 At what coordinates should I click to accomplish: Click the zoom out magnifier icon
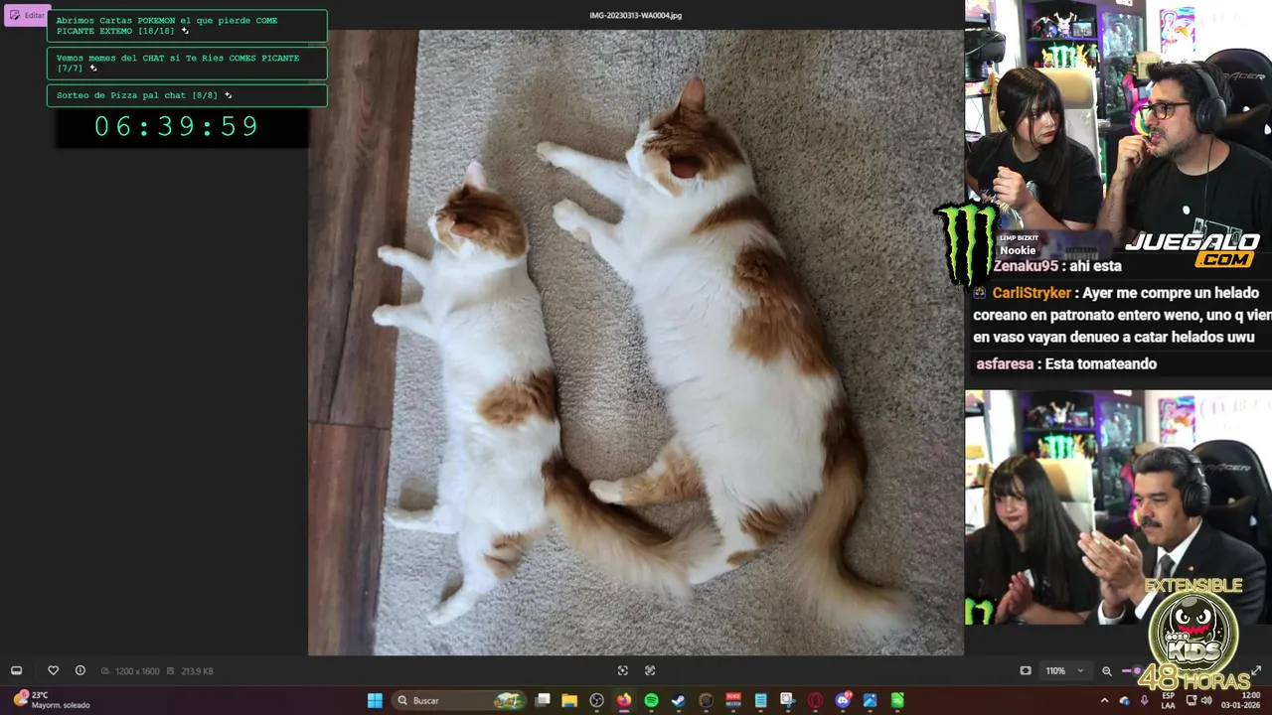point(1107,671)
